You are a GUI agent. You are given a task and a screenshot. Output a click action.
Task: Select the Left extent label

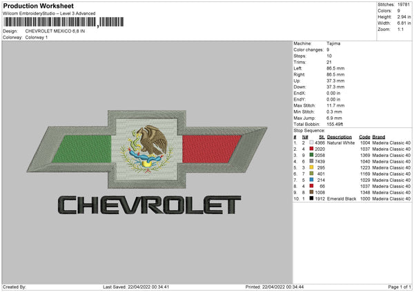(297, 68)
